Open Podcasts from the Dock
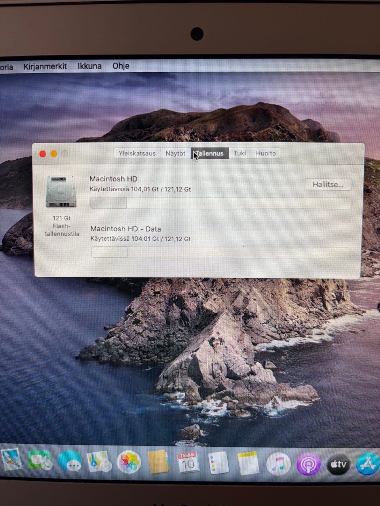 pos(308,464)
